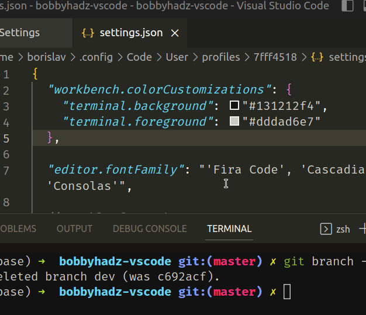The width and height of the screenshot is (366, 315).
Task: Switch to the PROBLEMS panel tab
Action: (18, 229)
